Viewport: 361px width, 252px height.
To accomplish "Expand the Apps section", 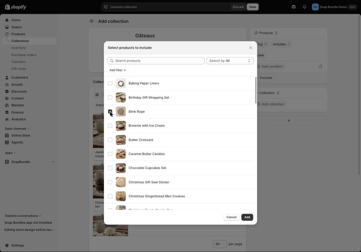I will point(10,153).
